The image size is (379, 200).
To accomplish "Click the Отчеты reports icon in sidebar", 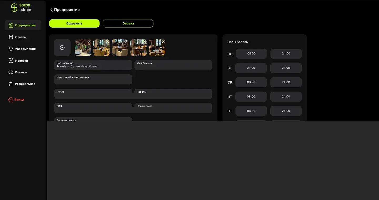I will point(11,37).
